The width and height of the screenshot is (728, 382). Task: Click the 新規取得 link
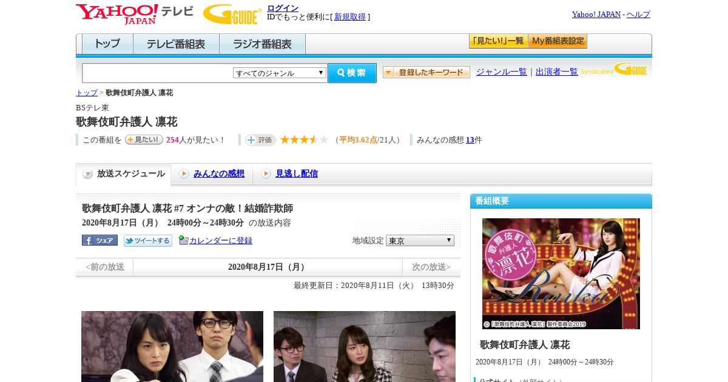(x=350, y=17)
